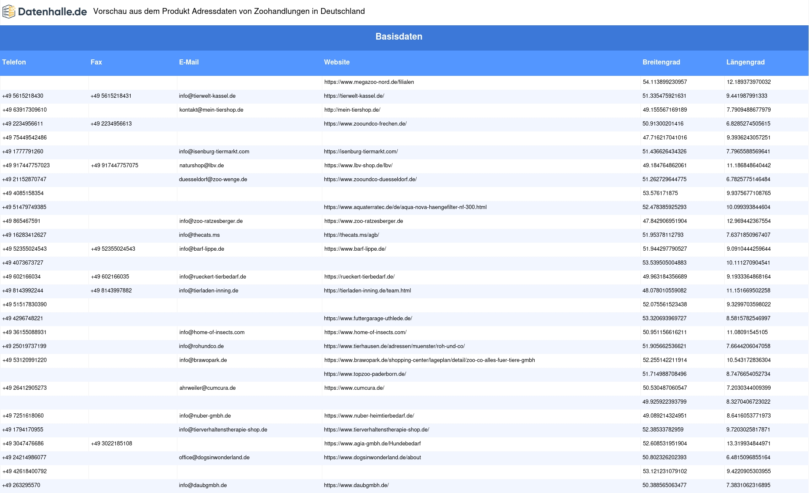This screenshot has width=809, height=493.
Task: Open the topzoo-paderborn.de website link
Action: point(365,374)
